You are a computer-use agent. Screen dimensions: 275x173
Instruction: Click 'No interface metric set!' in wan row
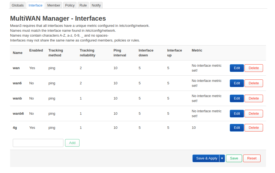tap(207, 68)
